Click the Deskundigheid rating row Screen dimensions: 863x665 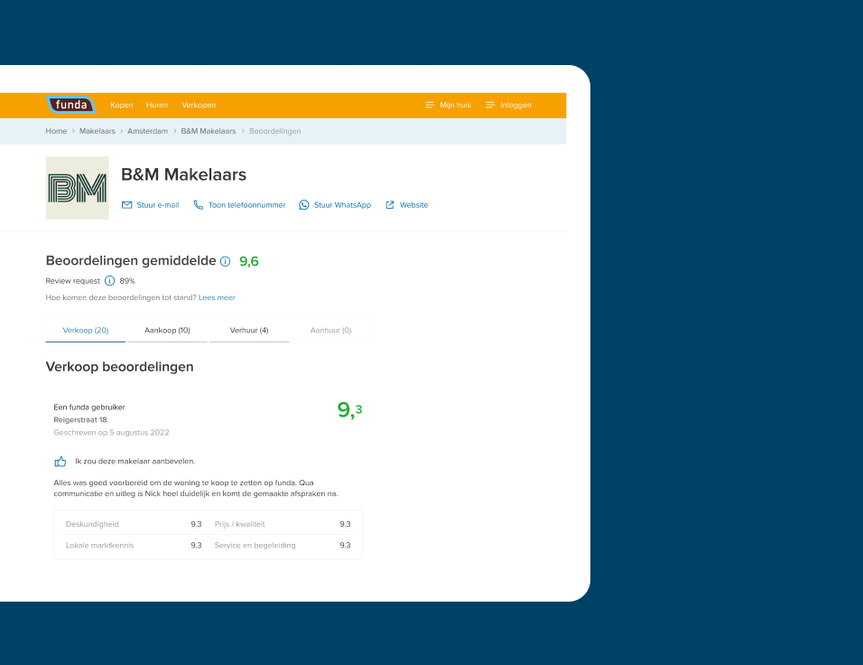(x=134, y=524)
